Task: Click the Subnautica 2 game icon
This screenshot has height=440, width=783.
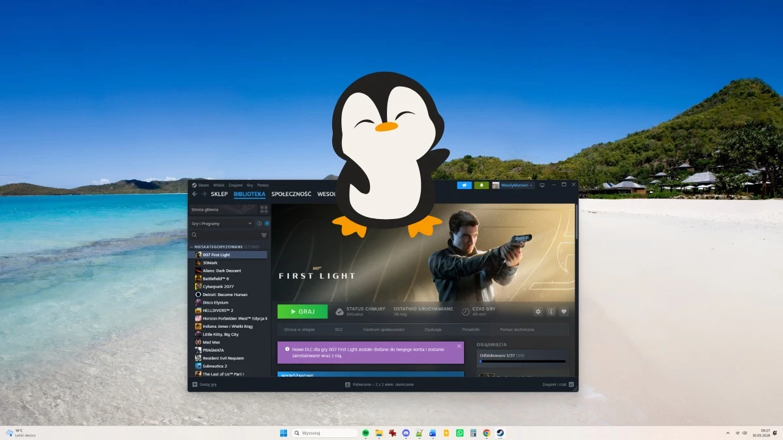Action: (198, 366)
